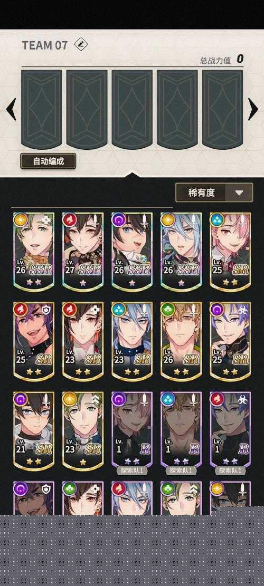This screenshot has height=586, width=264.
Task: Select the purple-haired Lv. 25 SR fire shield card
Action: tap(34, 341)
